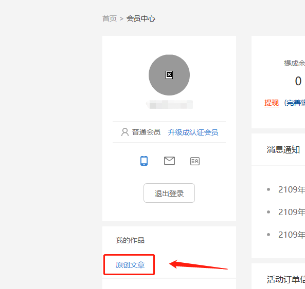Click the envelope email verification icon
Screen dimensions: 305x289
(169, 161)
